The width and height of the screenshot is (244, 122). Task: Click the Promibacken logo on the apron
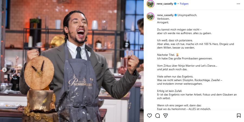(x=80, y=82)
